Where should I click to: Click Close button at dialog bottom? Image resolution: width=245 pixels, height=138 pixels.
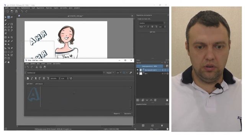point(127,113)
